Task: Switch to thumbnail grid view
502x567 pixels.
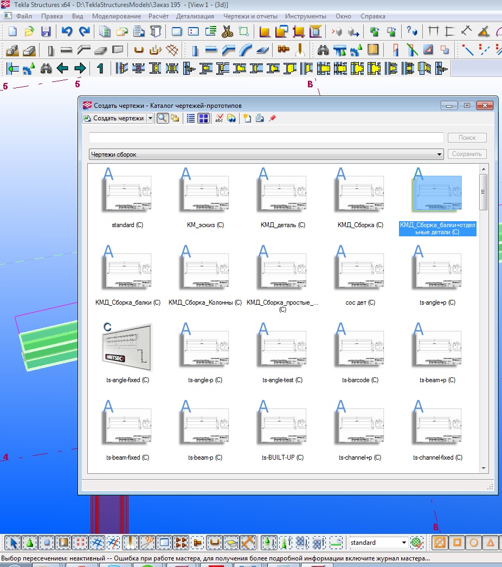Action: [203, 118]
